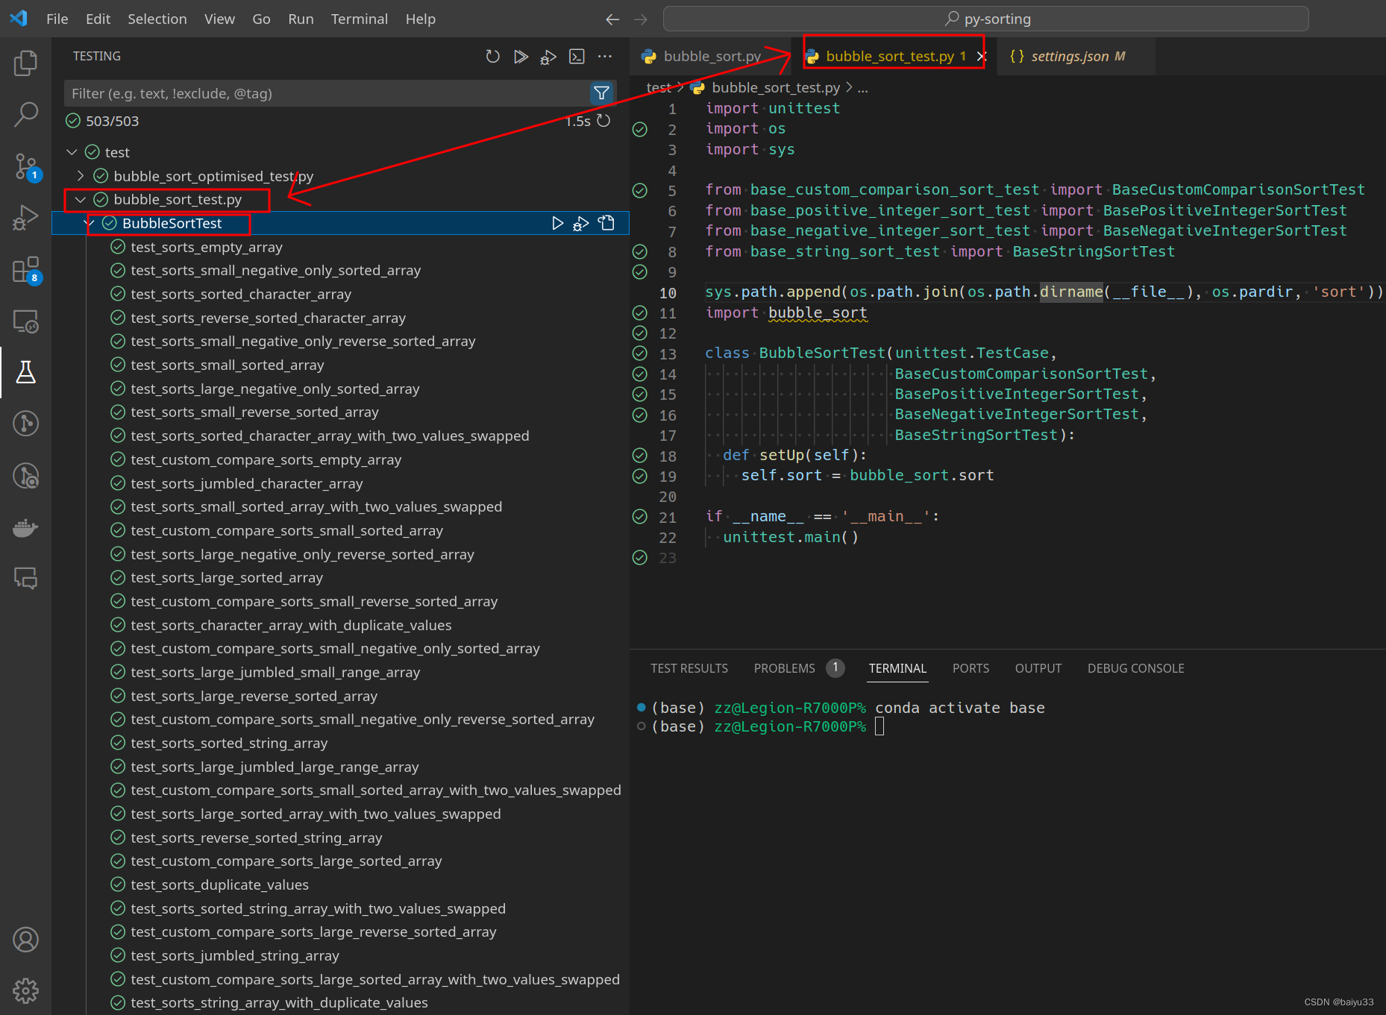Click Show Output terminal icon in Testing header
The width and height of the screenshot is (1386, 1015).
click(577, 57)
